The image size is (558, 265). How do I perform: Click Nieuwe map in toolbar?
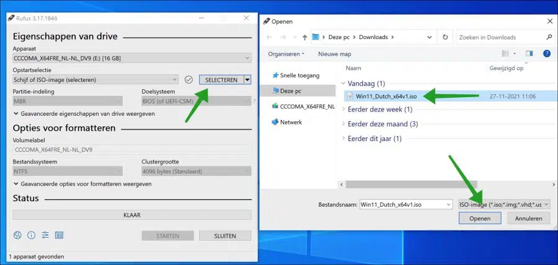[335, 54]
